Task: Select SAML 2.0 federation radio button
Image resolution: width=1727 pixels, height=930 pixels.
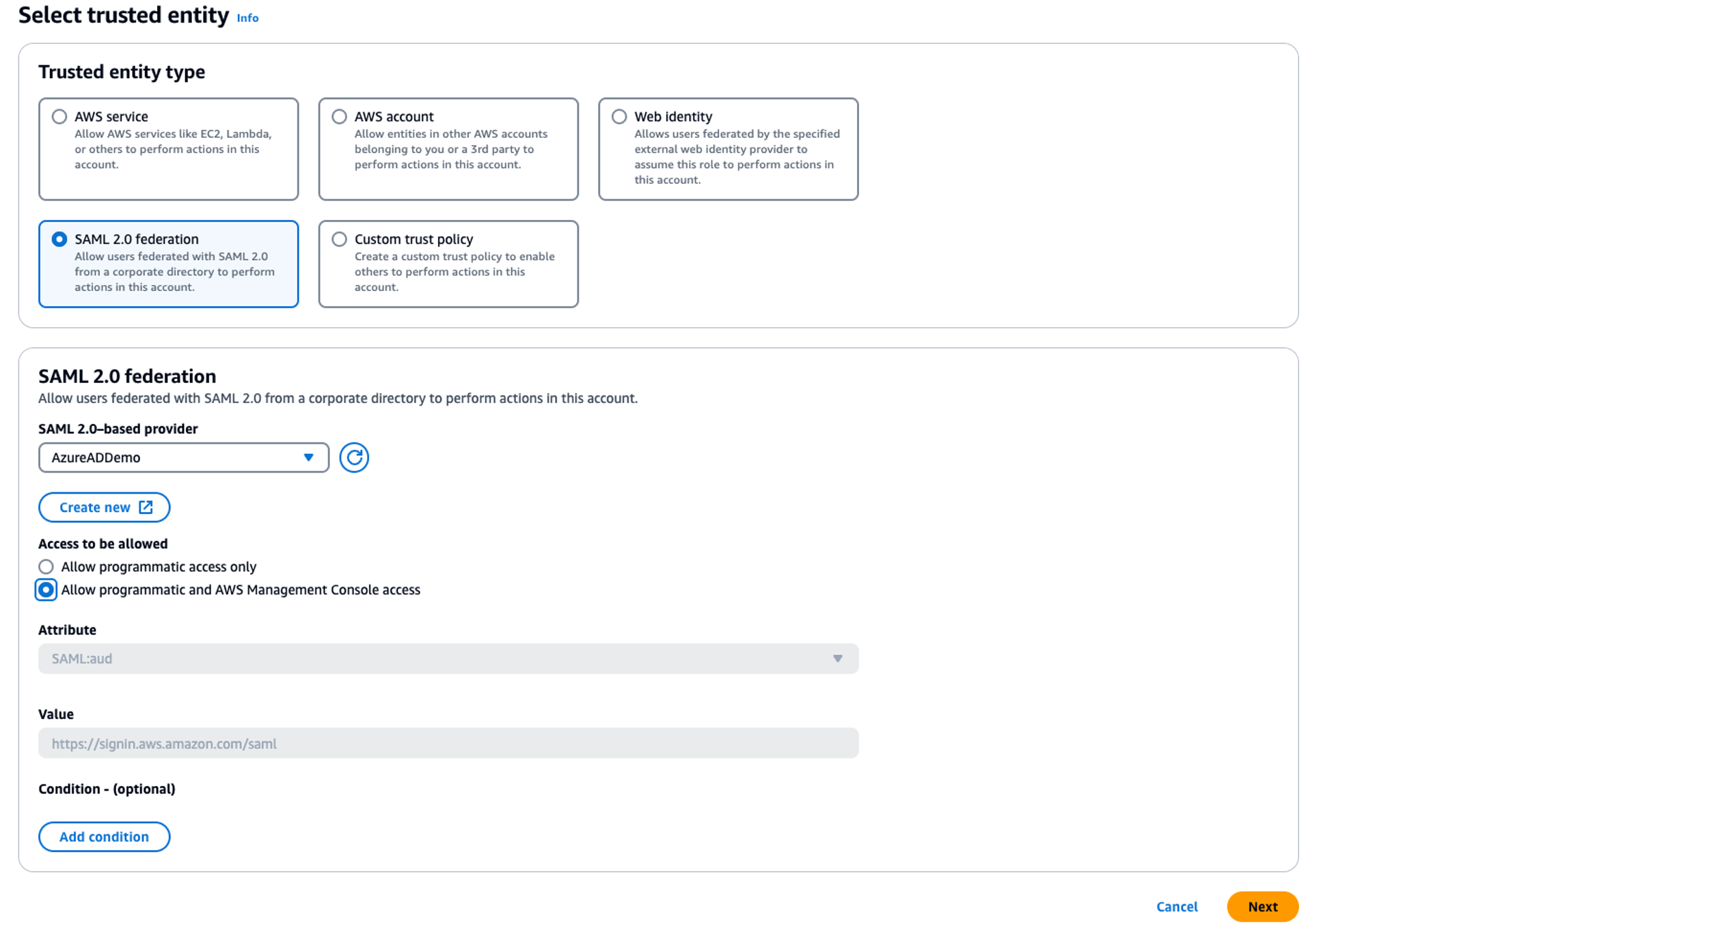Action: click(x=59, y=240)
